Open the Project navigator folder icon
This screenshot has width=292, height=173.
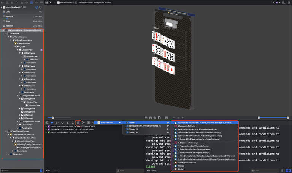click(x=2, y=3)
